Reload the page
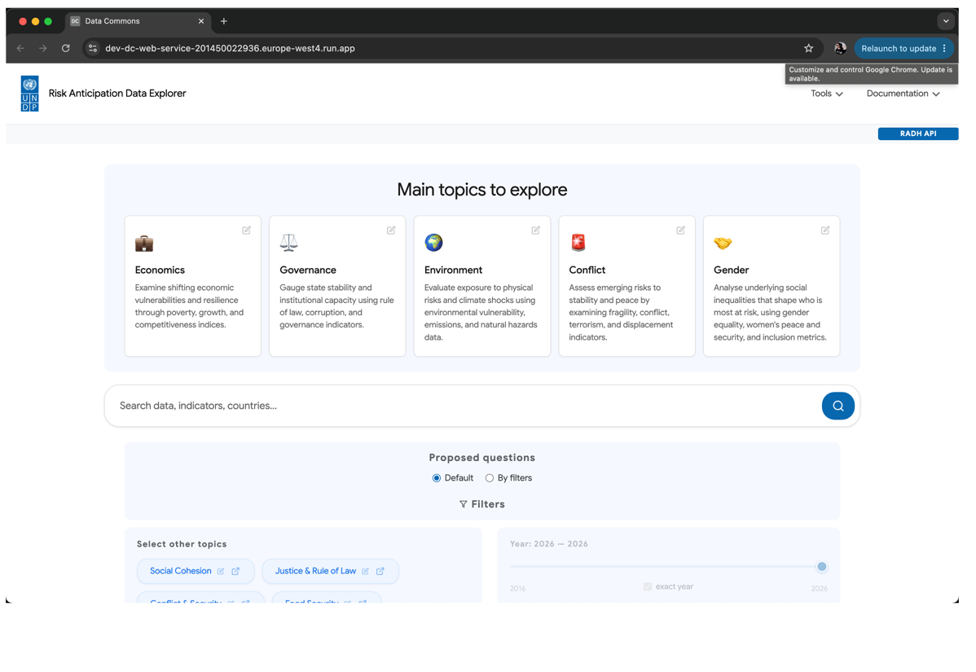Viewport: 976px width, 672px height. click(x=65, y=48)
